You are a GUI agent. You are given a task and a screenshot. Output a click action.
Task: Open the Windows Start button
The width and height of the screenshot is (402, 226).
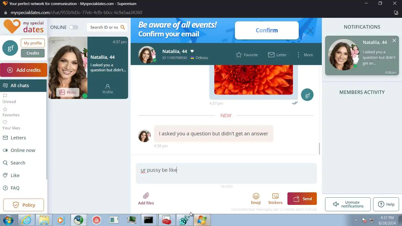(8, 220)
